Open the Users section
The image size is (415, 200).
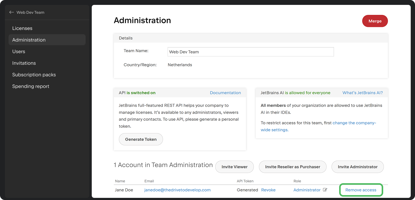coord(19,51)
